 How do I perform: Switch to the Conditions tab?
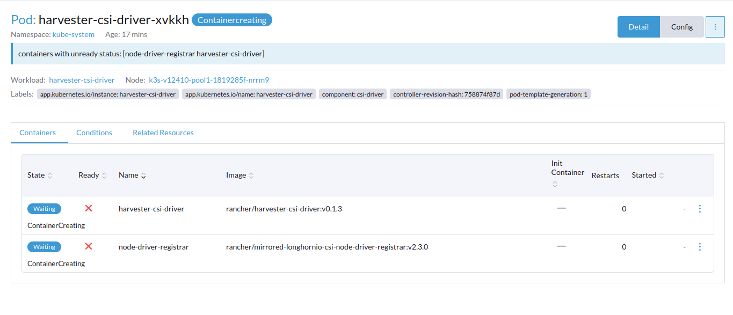[94, 133]
